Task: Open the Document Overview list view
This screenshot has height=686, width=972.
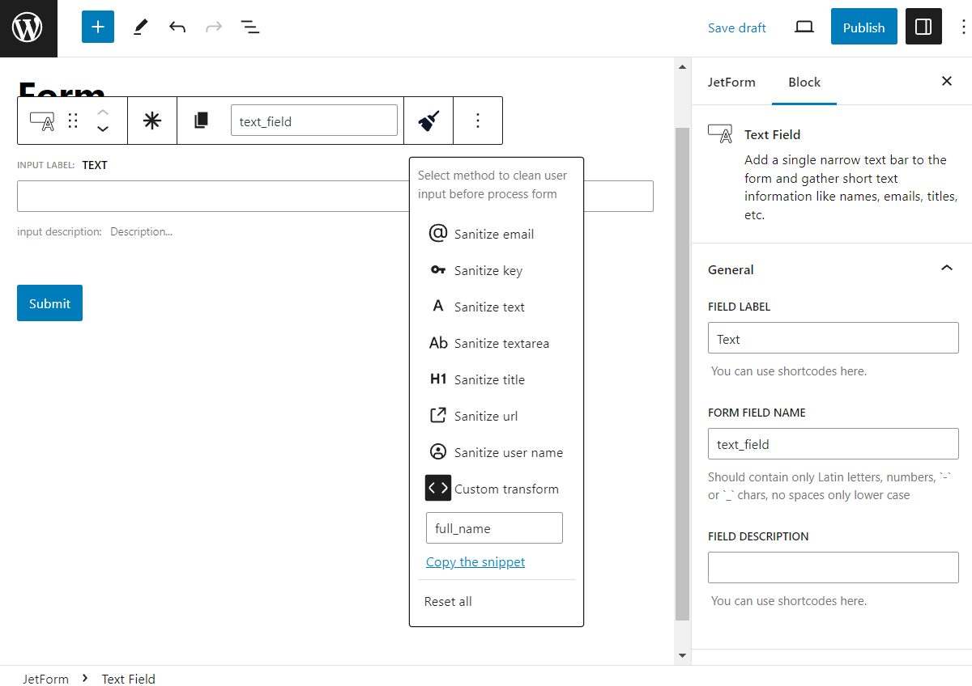Action: 250,27
